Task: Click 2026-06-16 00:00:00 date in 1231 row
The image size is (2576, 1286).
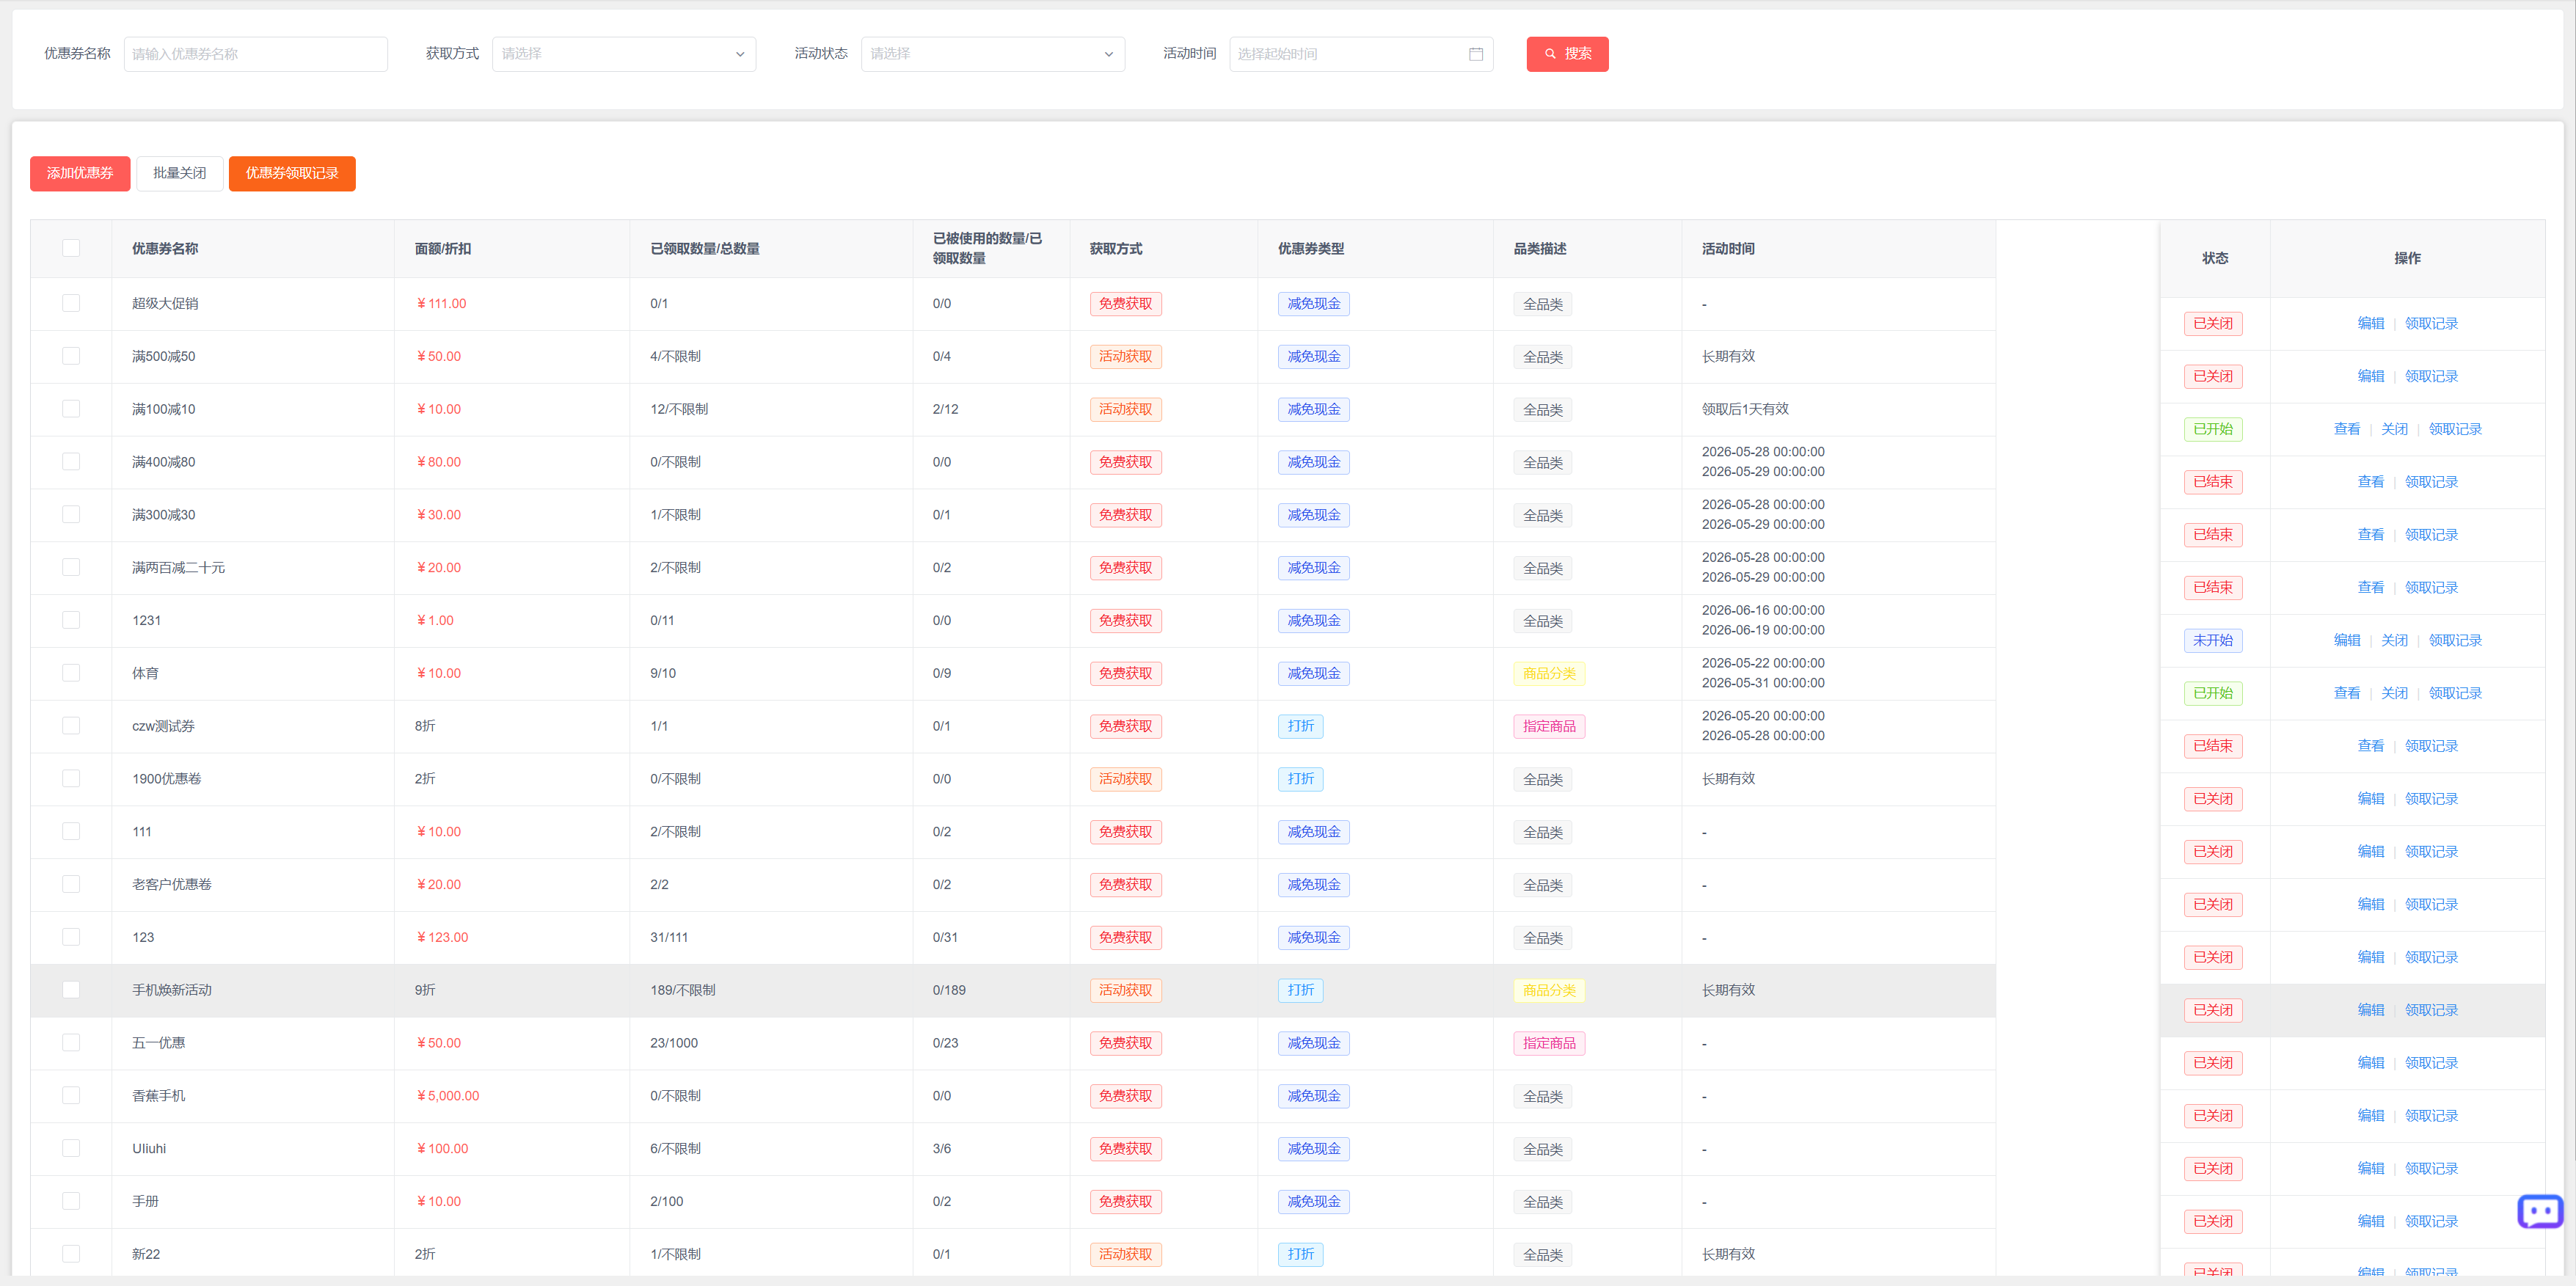Action: click(x=1763, y=610)
